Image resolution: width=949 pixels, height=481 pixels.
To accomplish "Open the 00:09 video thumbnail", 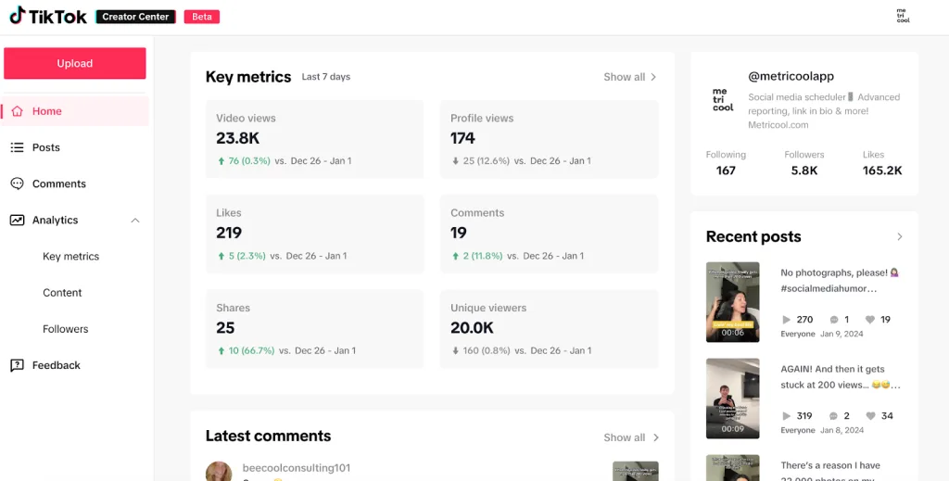I will click(732, 399).
